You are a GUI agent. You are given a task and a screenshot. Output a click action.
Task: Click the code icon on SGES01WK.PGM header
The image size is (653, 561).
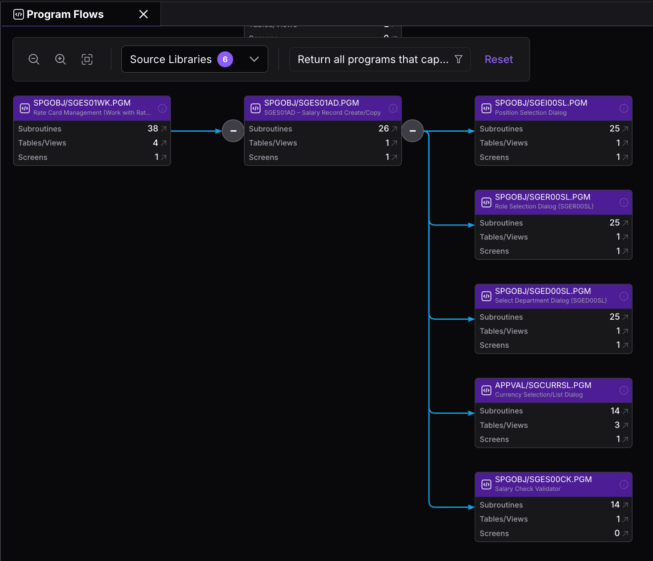tap(25, 108)
